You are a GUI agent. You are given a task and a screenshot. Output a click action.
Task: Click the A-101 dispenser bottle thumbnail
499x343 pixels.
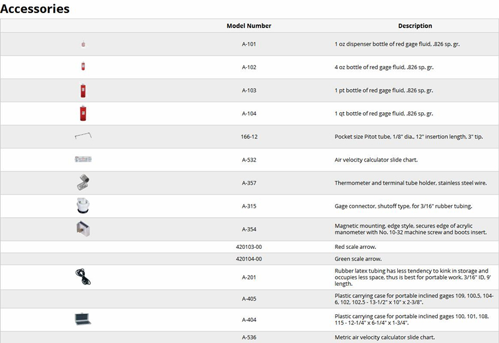(83, 44)
